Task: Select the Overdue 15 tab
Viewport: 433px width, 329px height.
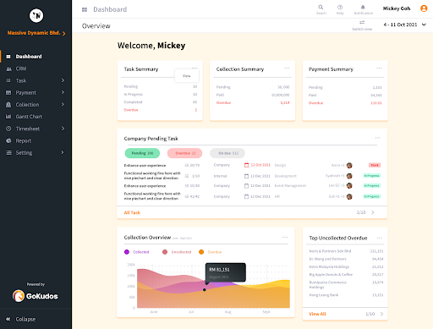Action: click(x=185, y=153)
